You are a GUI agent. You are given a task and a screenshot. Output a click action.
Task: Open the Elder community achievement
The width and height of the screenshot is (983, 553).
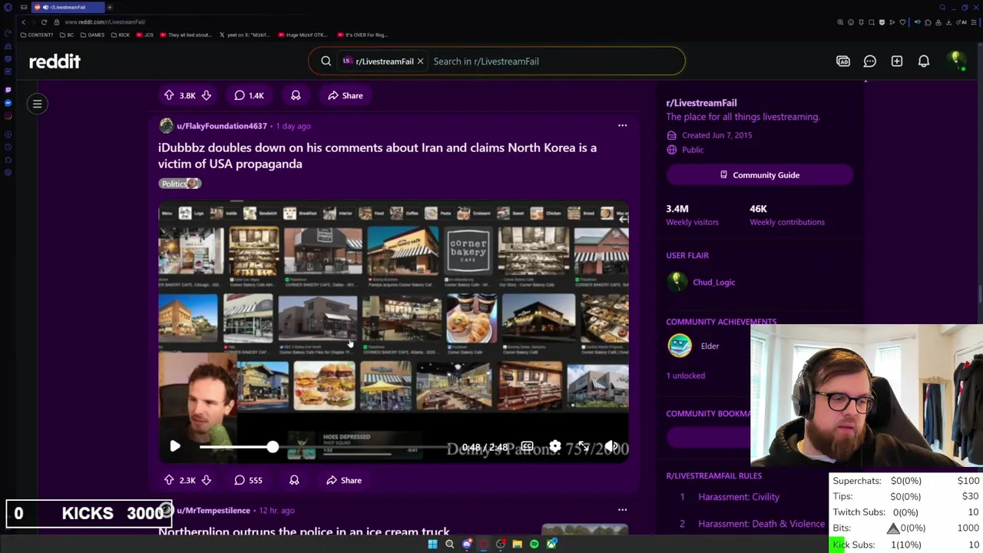pyautogui.click(x=710, y=346)
